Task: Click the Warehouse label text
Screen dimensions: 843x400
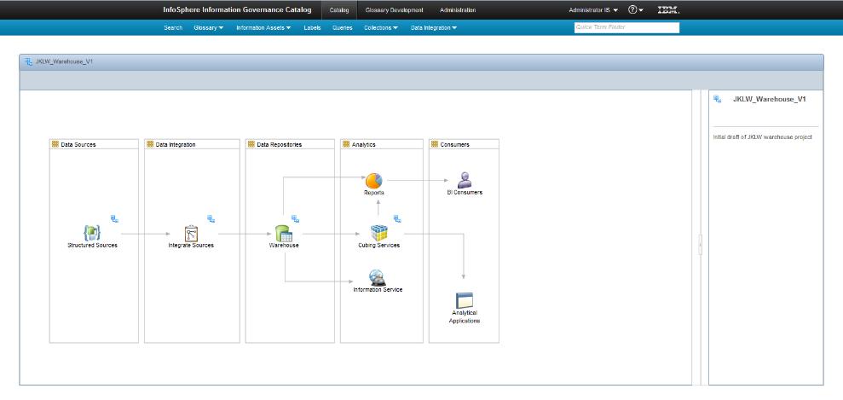Action: [x=284, y=245]
